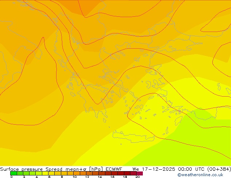Click the magenta swatch beyond 20

point(140,173)
